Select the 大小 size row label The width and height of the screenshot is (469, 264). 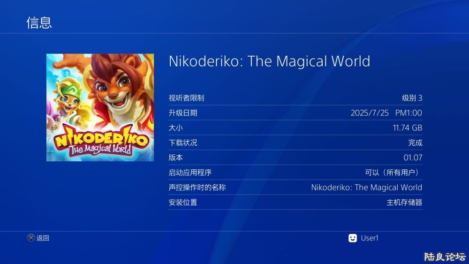(x=175, y=128)
